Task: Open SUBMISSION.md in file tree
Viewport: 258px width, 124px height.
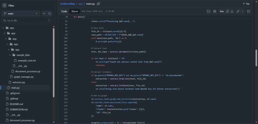Action: coord(19,109)
